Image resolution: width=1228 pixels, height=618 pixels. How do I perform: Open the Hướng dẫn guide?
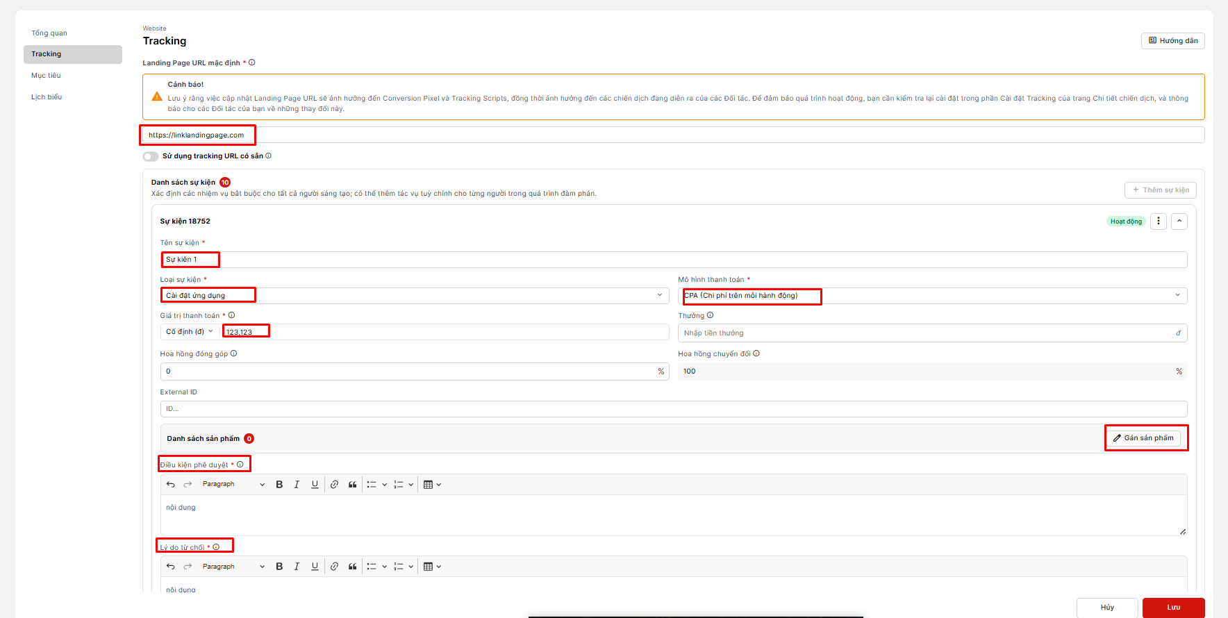coord(1172,41)
